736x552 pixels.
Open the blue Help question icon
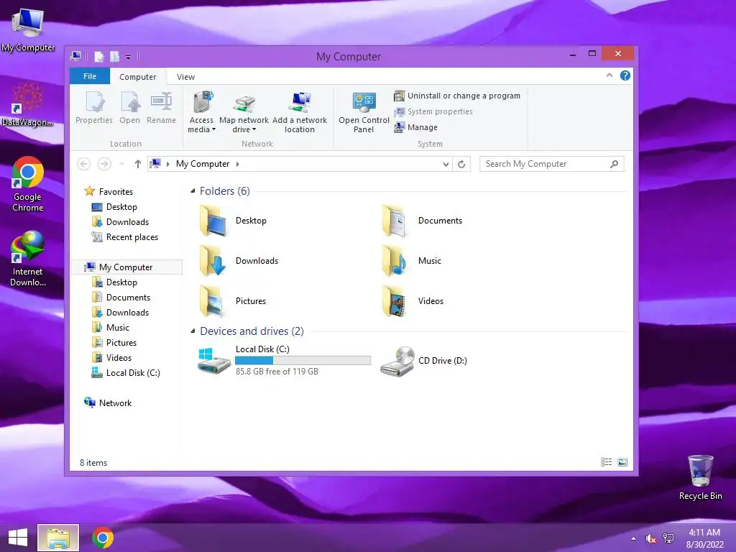pyautogui.click(x=625, y=75)
